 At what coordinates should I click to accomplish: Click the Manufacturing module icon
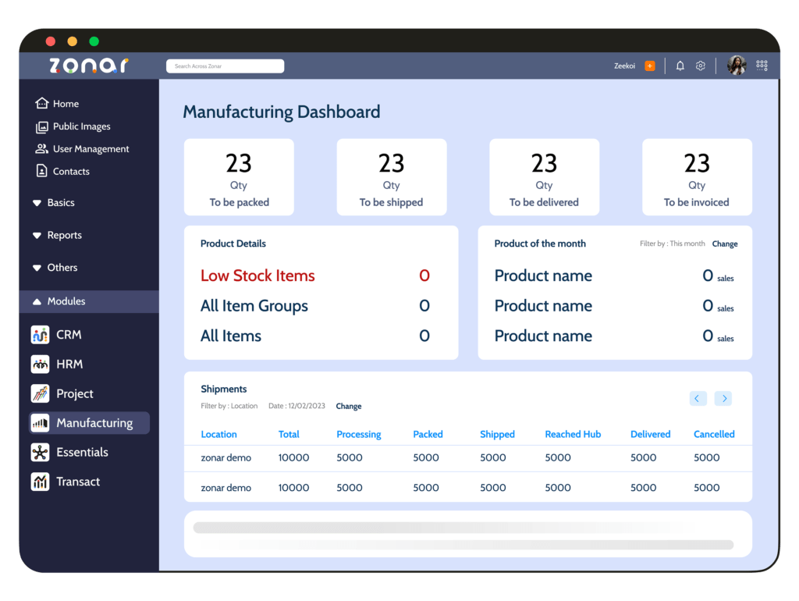point(41,422)
